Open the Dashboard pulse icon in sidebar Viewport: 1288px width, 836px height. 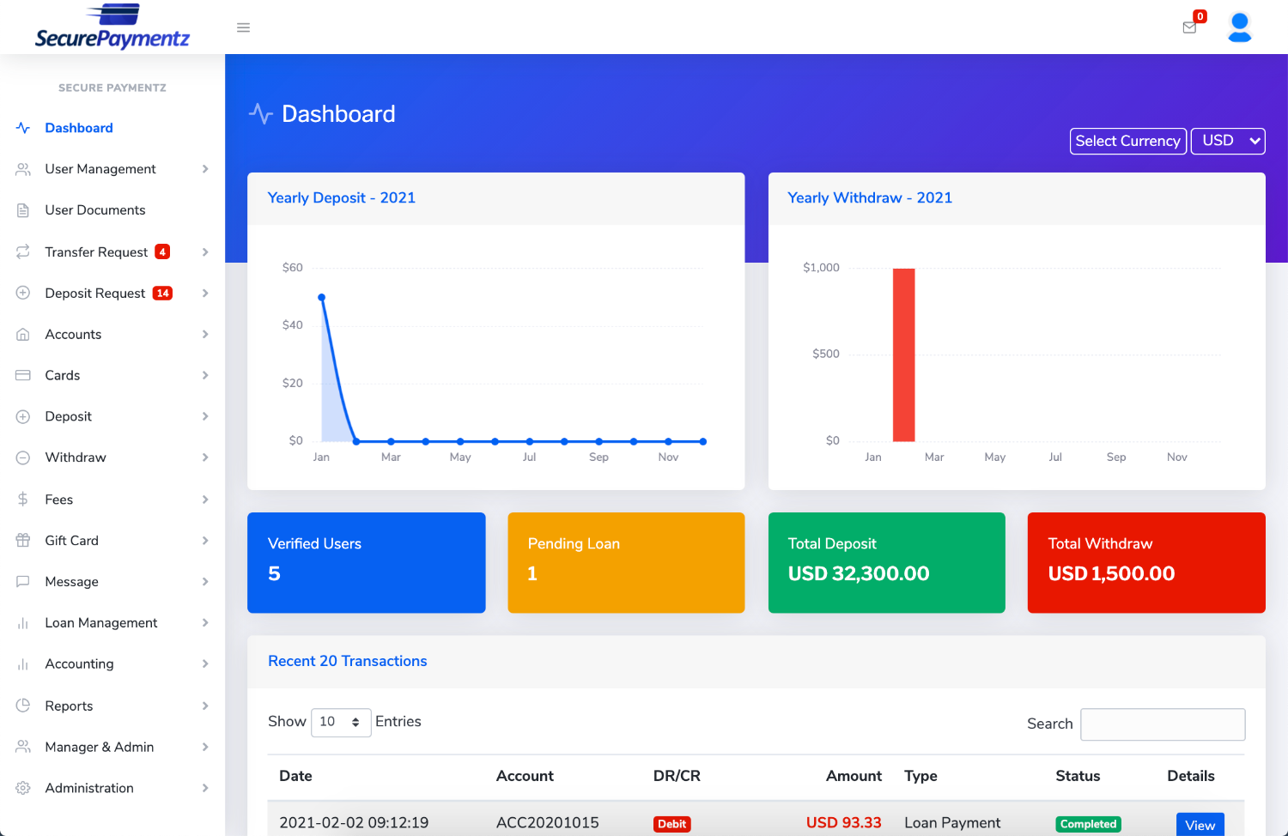(x=22, y=127)
